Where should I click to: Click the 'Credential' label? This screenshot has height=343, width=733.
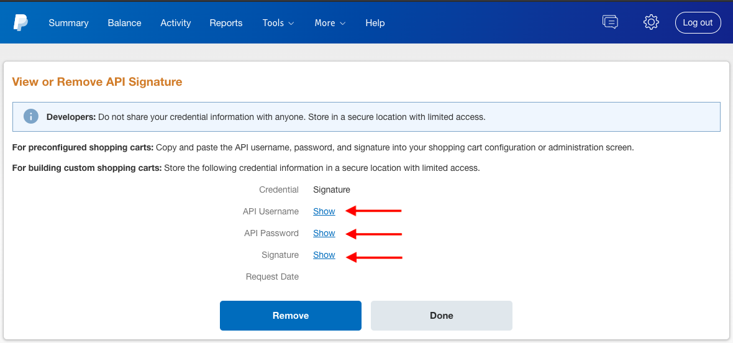click(279, 190)
